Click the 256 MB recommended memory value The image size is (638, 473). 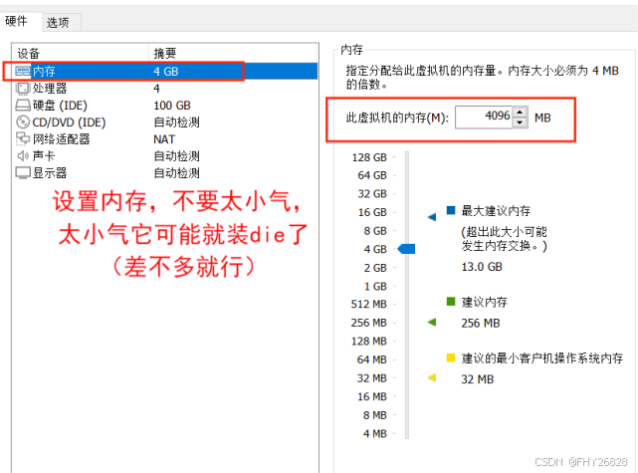coord(481,324)
